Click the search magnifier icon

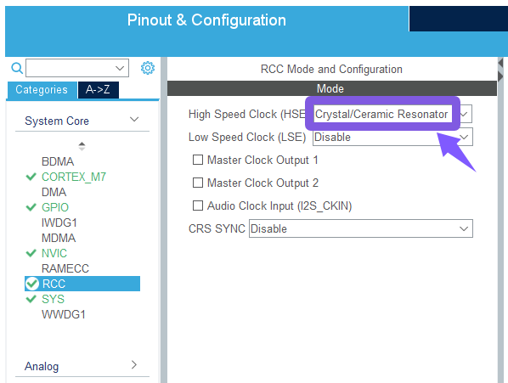[x=17, y=68]
